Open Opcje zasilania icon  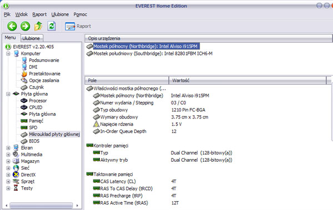[x=24, y=80]
